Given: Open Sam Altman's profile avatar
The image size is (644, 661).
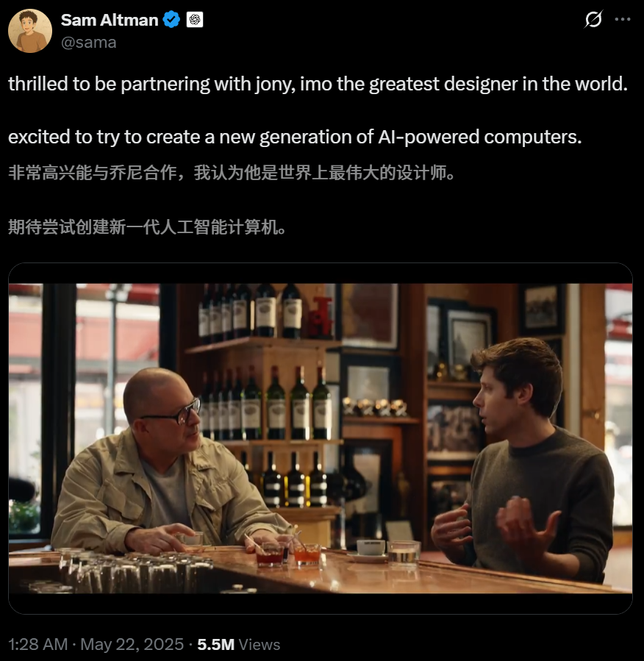Looking at the screenshot, I should pos(30,31).
